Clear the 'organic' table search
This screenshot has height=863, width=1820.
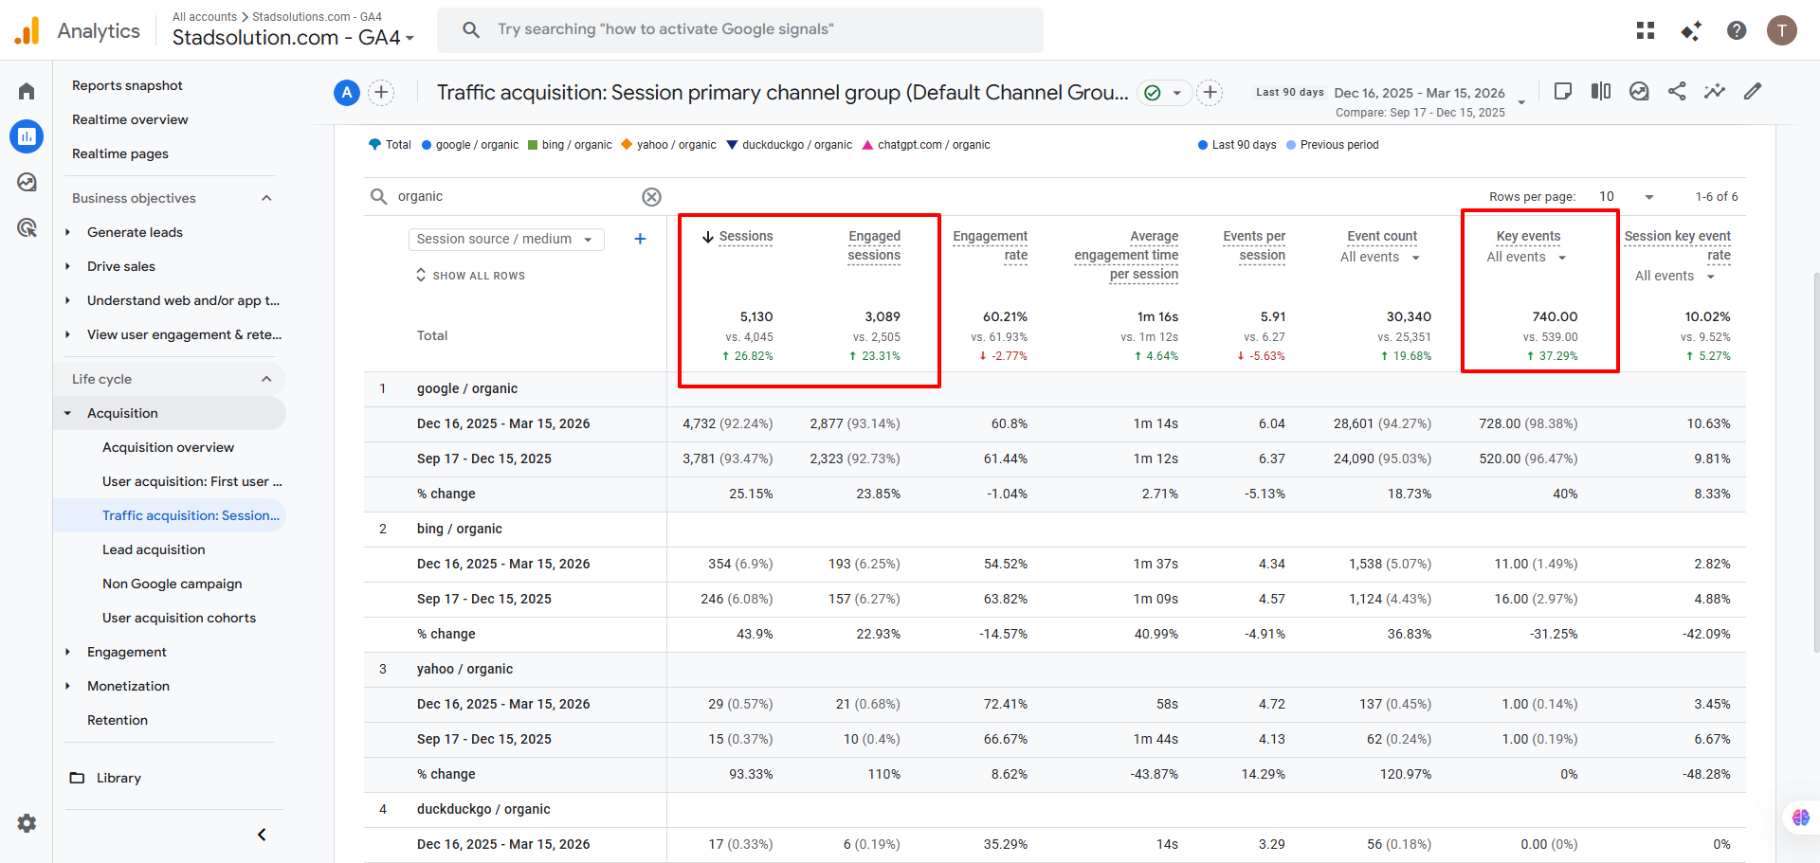pos(651,197)
